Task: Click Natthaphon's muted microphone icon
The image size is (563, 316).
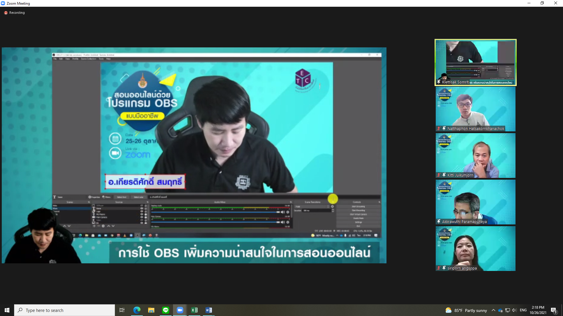Action: tap(439, 128)
